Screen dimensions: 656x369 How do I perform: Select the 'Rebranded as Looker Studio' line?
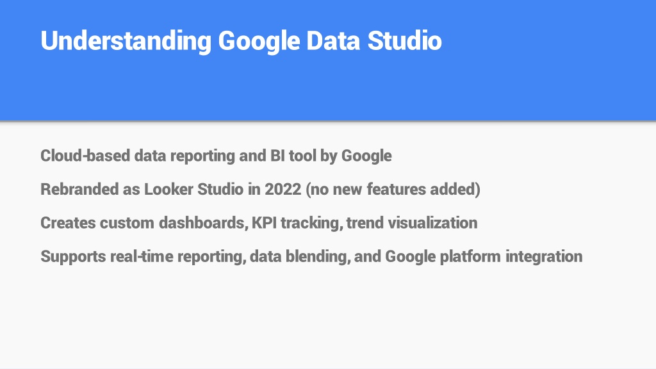pos(260,189)
